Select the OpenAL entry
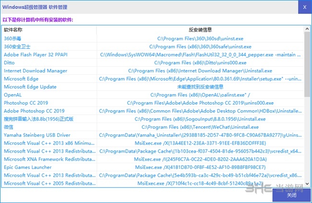Image resolution: width=312 pixels, height=203 pixels. tap(12, 95)
